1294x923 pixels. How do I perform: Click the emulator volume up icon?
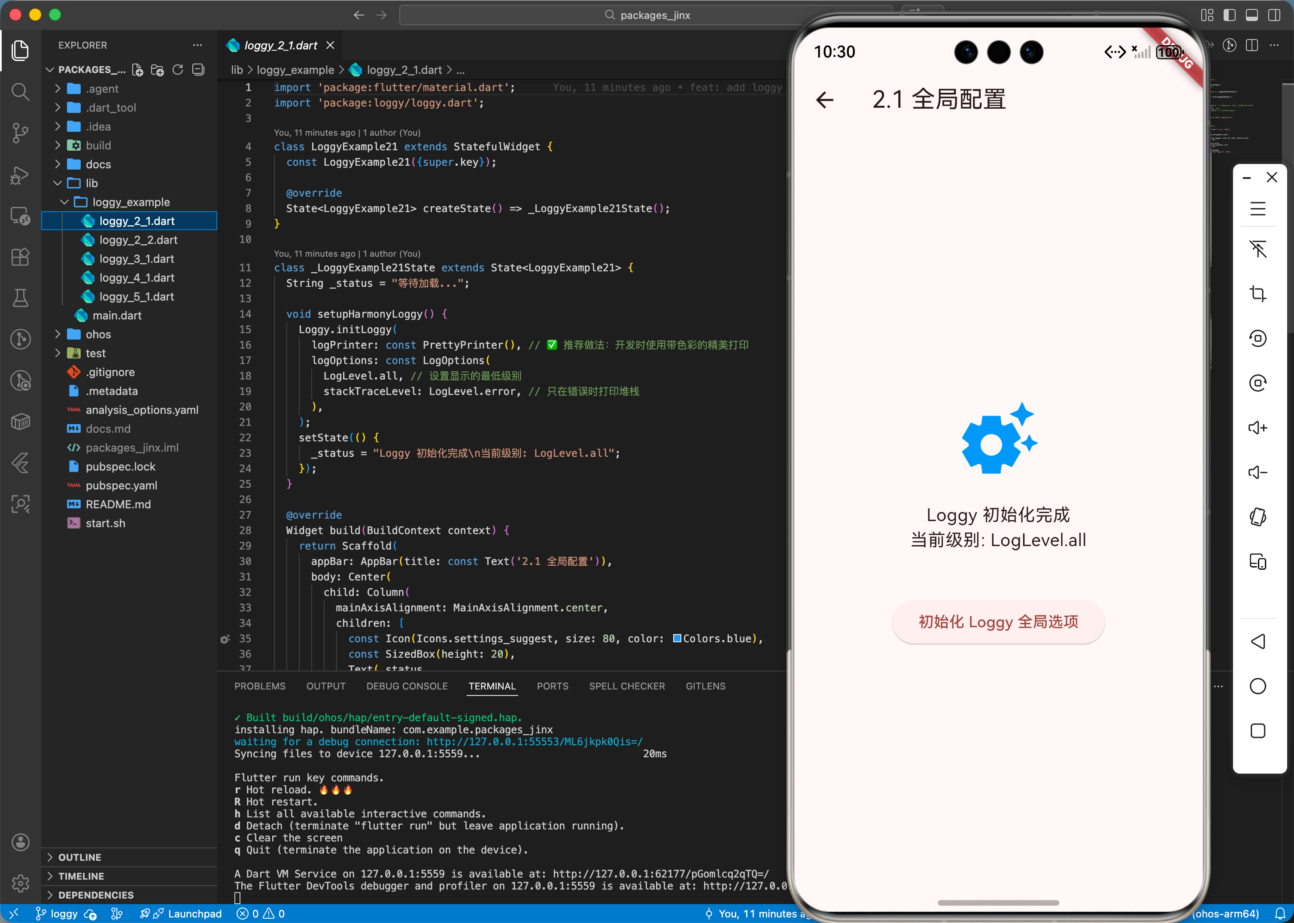click(x=1257, y=428)
